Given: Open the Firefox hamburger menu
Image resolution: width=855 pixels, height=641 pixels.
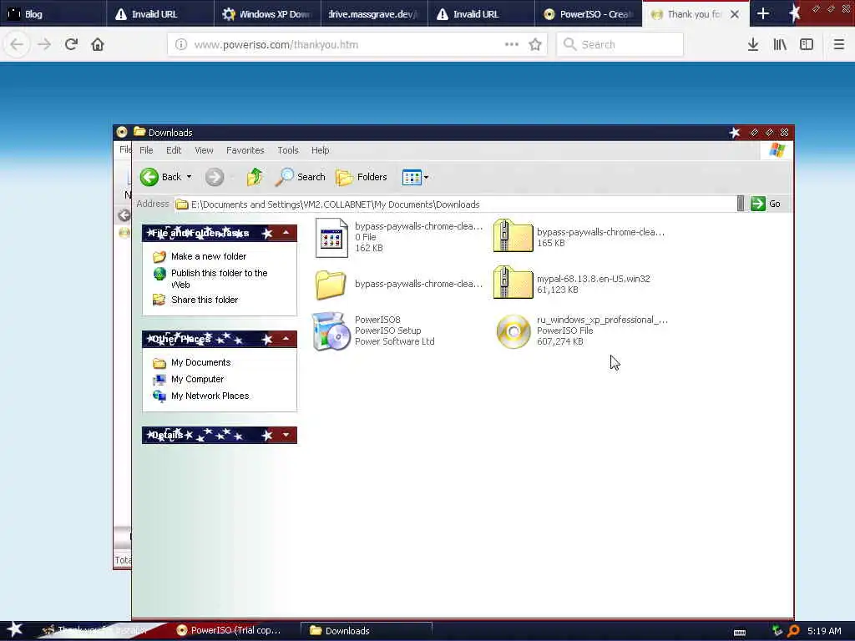Looking at the screenshot, I should click(838, 45).
